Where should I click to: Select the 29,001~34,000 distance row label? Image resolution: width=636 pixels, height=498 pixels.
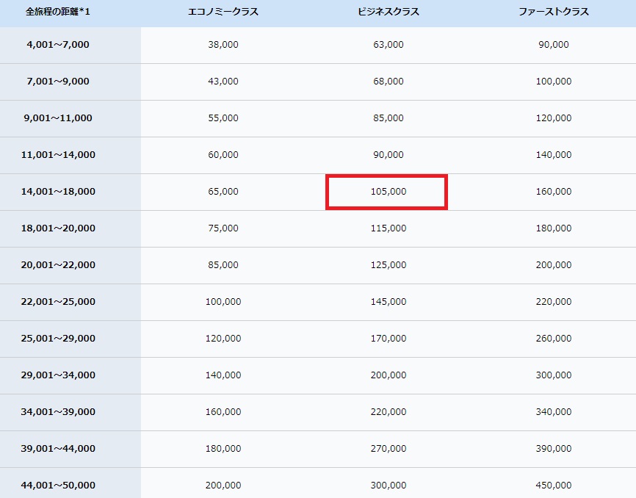[x=58, y=375]
